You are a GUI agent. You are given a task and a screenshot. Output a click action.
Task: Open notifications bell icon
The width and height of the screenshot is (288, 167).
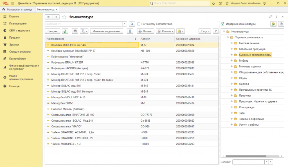[213, 3]
